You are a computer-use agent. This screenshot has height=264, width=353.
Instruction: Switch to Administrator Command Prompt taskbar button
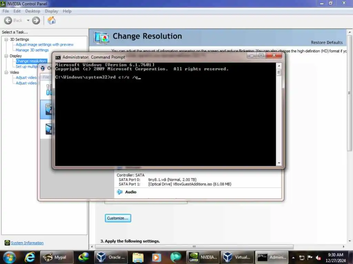pos(272,257)
